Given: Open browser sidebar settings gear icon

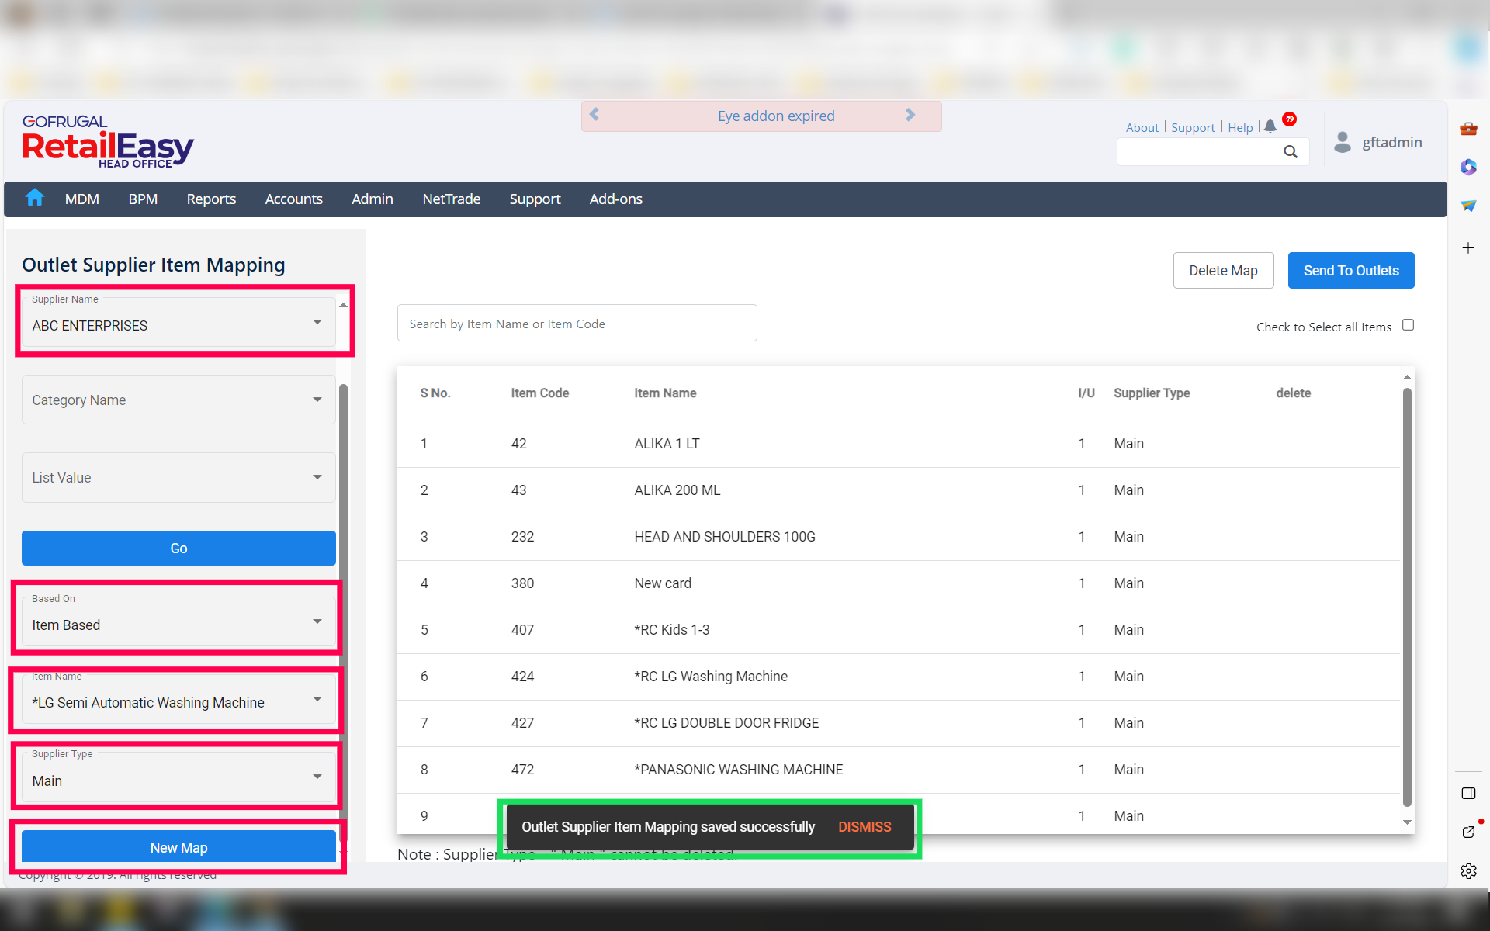Looking at the screenshot, I should (x=1468, y=870).
